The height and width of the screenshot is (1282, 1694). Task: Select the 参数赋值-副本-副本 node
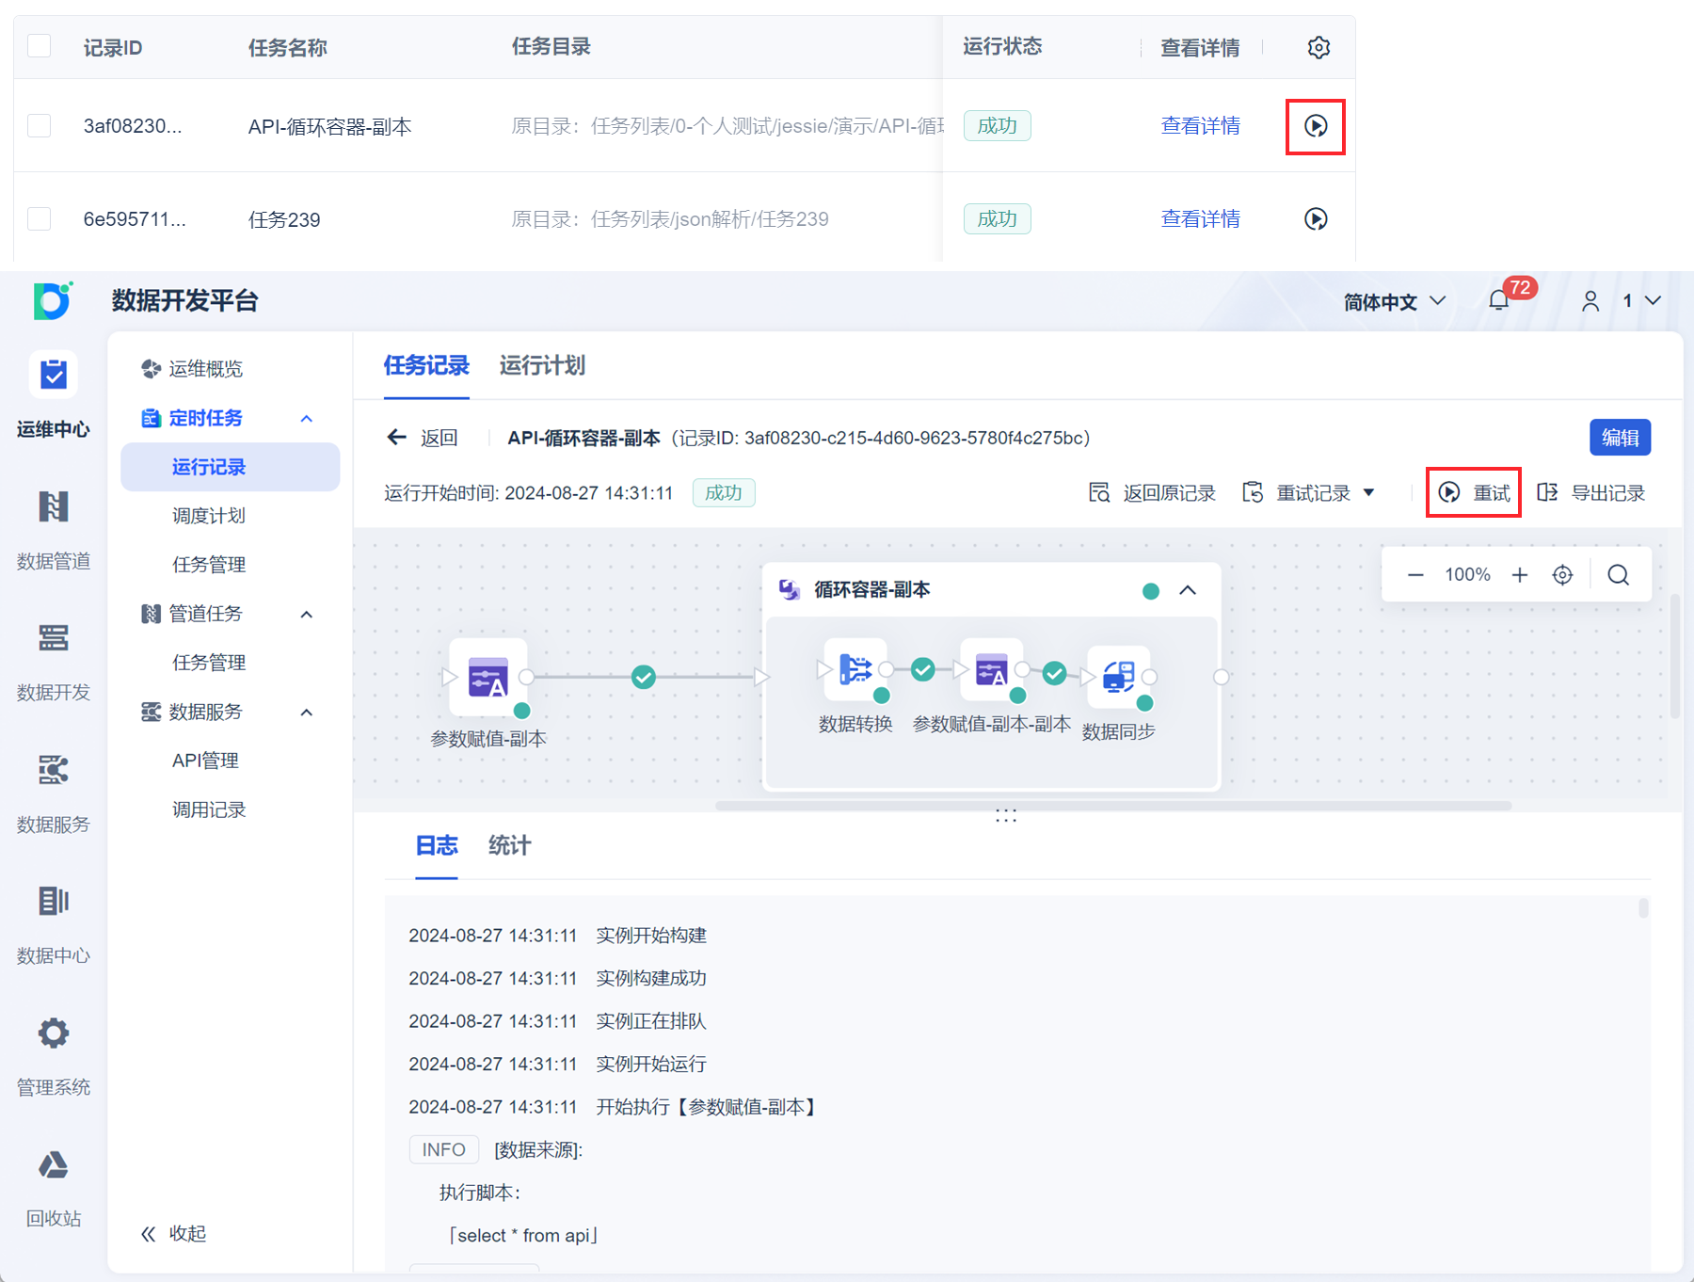992,670
